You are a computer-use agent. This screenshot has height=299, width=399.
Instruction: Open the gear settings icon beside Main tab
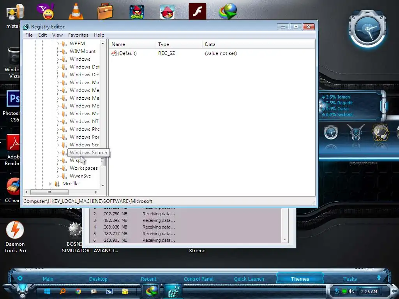coord(20,278)
